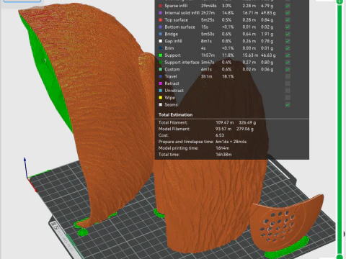Select the 'Bottom surface' legend label
Image resolution: width=346 pixels, height=259 pixels.
179,27
